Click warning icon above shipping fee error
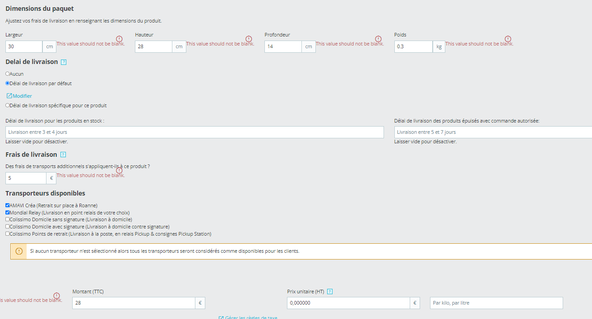 [119, 170]
